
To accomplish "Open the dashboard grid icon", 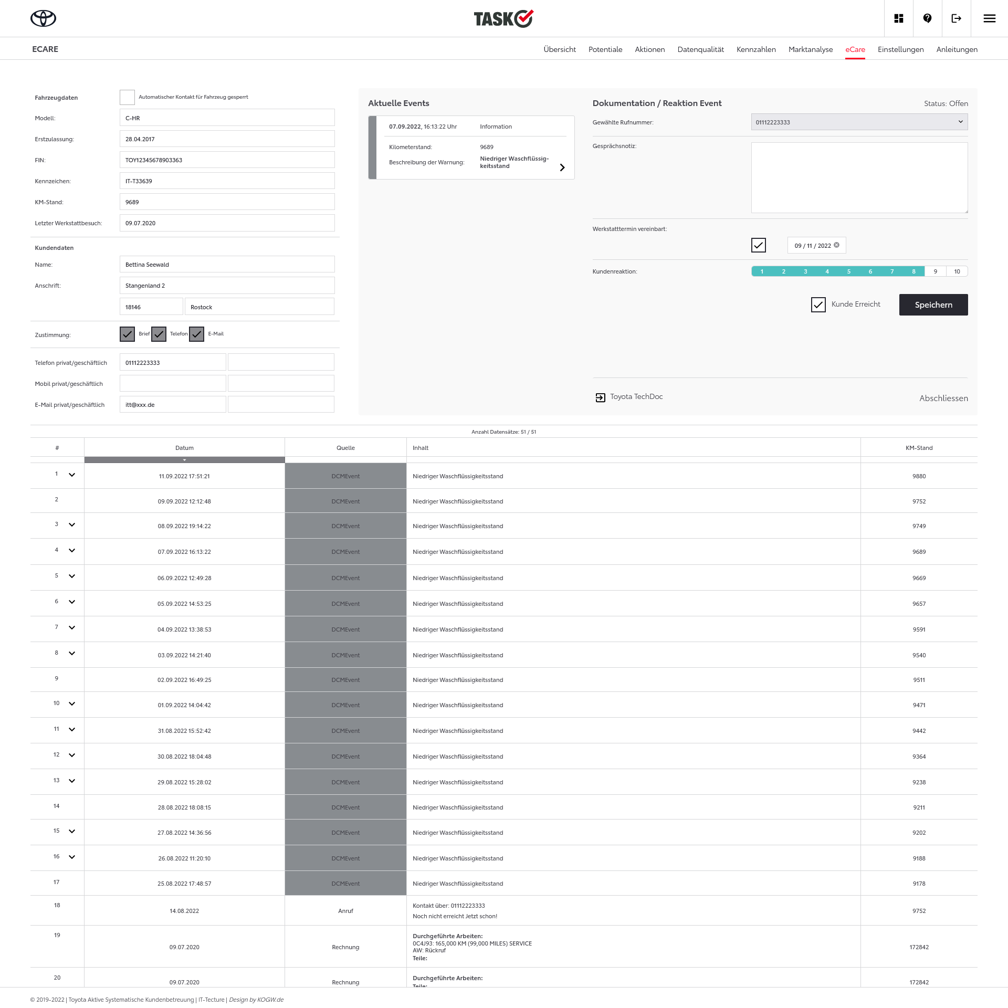I will pos(898,18).
